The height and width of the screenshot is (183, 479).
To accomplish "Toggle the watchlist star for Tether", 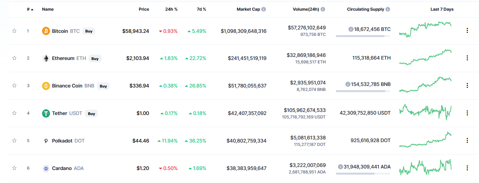I will [x=15, y=113].
